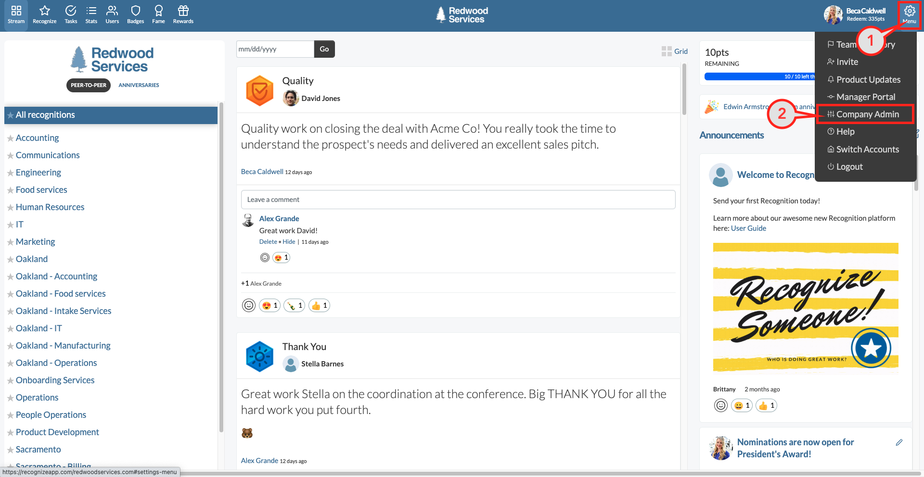The width and height of the screenshot is (924, 477).
Task: Open the Users directory
Action: pos(112,14)
